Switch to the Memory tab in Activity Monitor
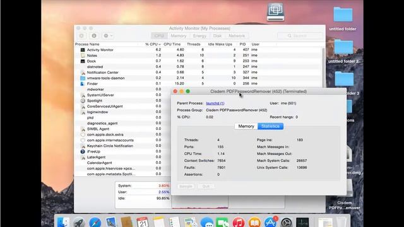Screen dimensions: 404x227 click(x=178, y=36)
